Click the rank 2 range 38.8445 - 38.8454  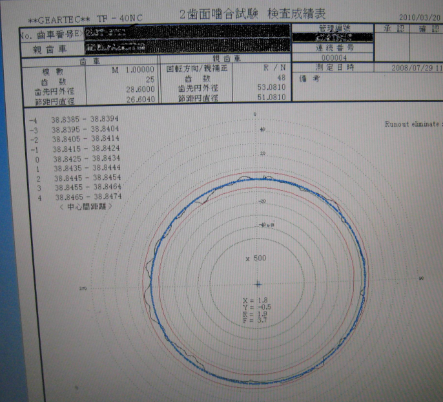click(x=88, y=178)
